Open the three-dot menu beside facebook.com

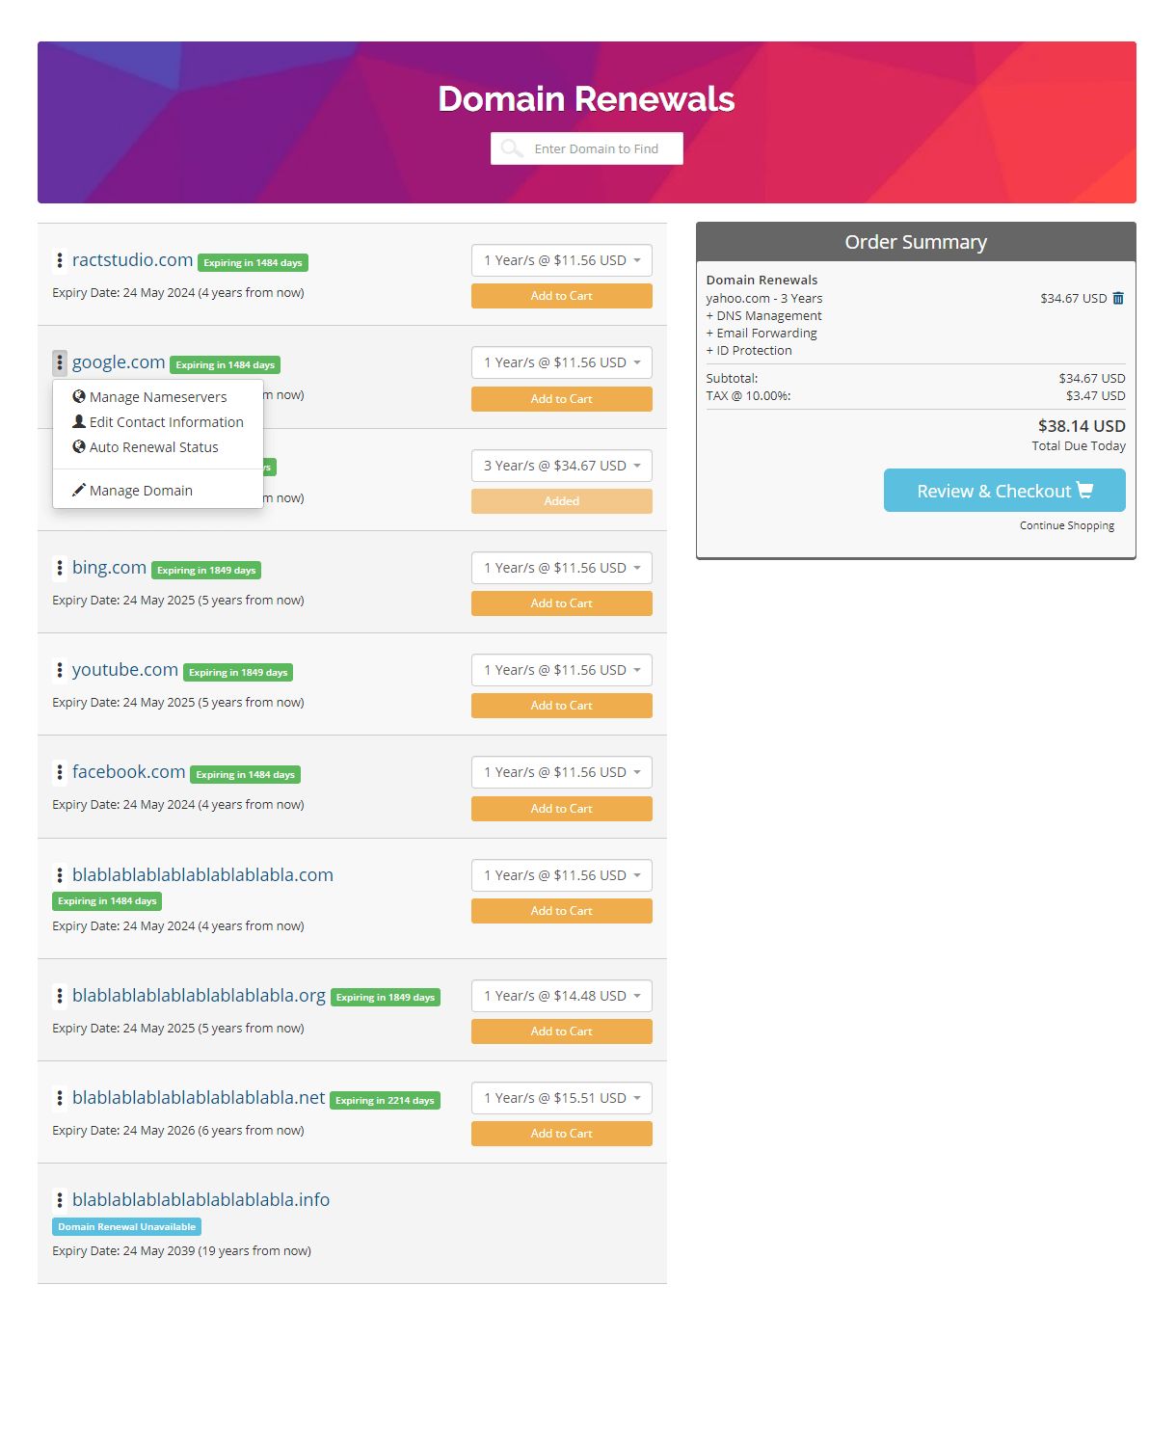(x=60, y=772)
